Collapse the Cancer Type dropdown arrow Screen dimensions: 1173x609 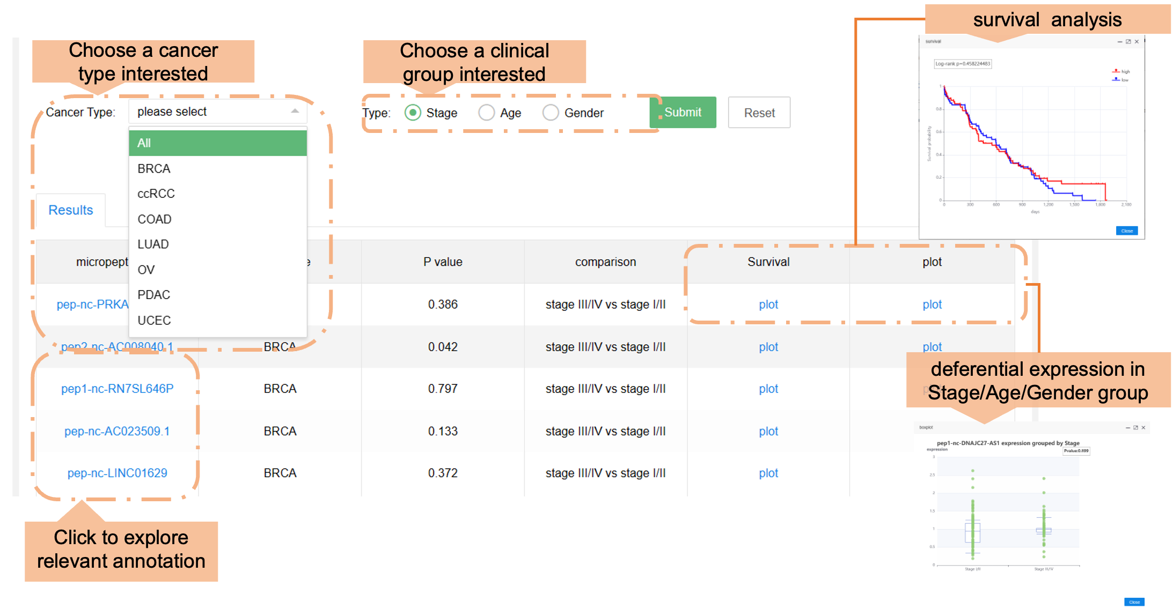point(295,111)
